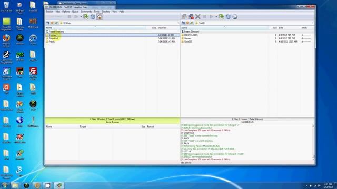Click the blue refresh icon in remote toolbar
This screenshot has height=189, width=337.
pyautogui.click(x=228, y=17)
